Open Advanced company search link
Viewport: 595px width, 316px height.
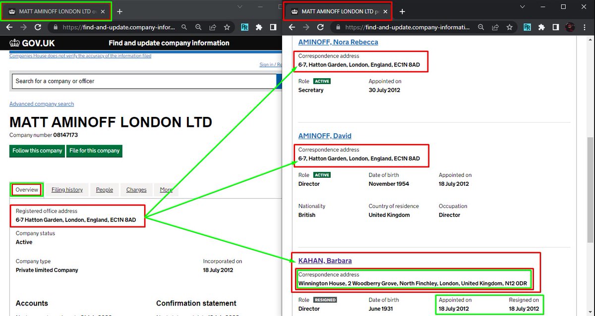42,104
